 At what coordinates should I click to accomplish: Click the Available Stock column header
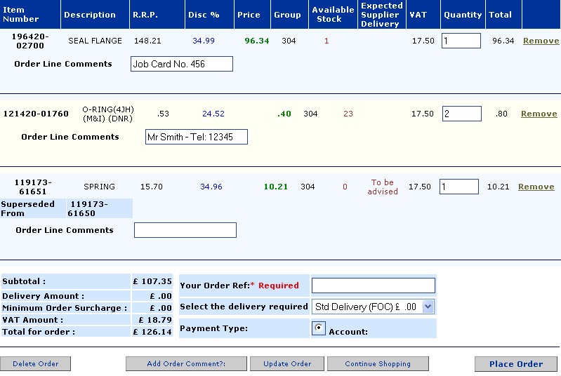pyautogui.click(x=333, y=15)
